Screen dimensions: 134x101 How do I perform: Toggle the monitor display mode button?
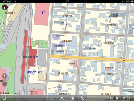(x=111, y=98)
